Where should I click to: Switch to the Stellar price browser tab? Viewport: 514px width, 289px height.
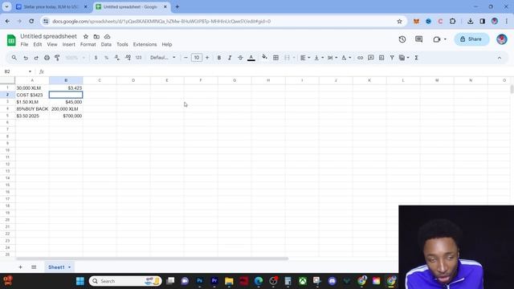[x=51, y=6]
